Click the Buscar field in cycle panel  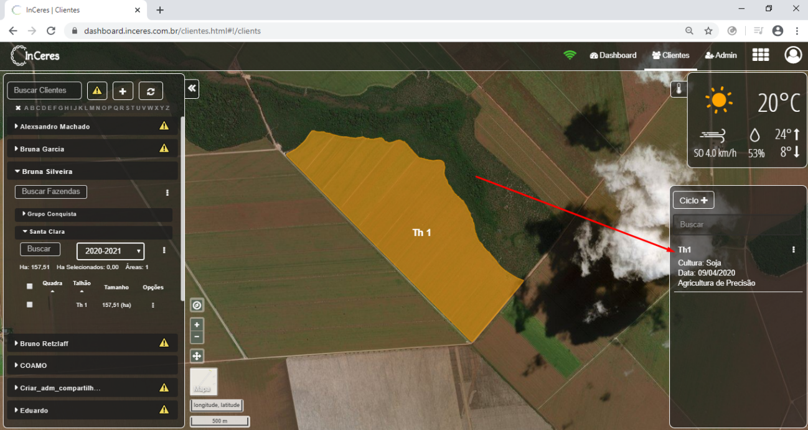[736, 224]
